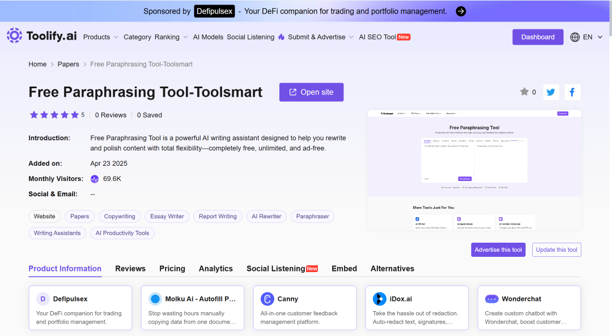Click the Defipulsex sponsor label in banner

pyautogui.click(x=214, y=11)
